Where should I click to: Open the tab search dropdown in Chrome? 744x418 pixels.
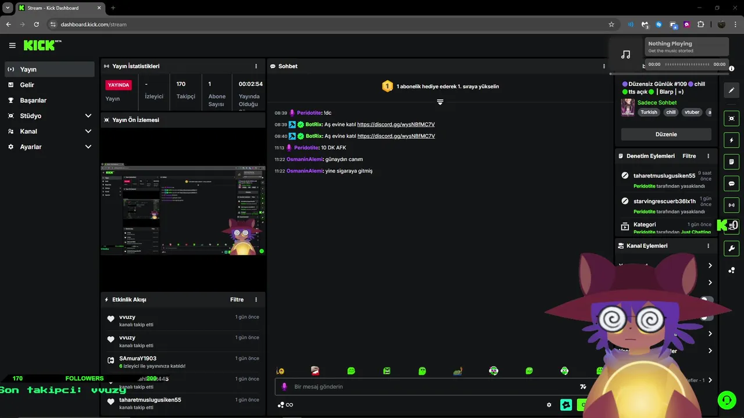point(8,8)
